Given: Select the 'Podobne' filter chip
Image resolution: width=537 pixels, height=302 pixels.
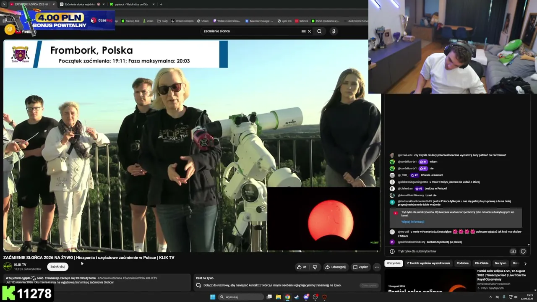Looking at the screenshot, I should pyautogui.click(x=462, y=263).
